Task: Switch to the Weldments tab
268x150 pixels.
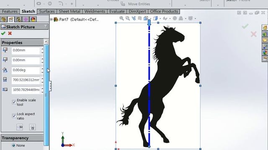Action: (95, 11)
